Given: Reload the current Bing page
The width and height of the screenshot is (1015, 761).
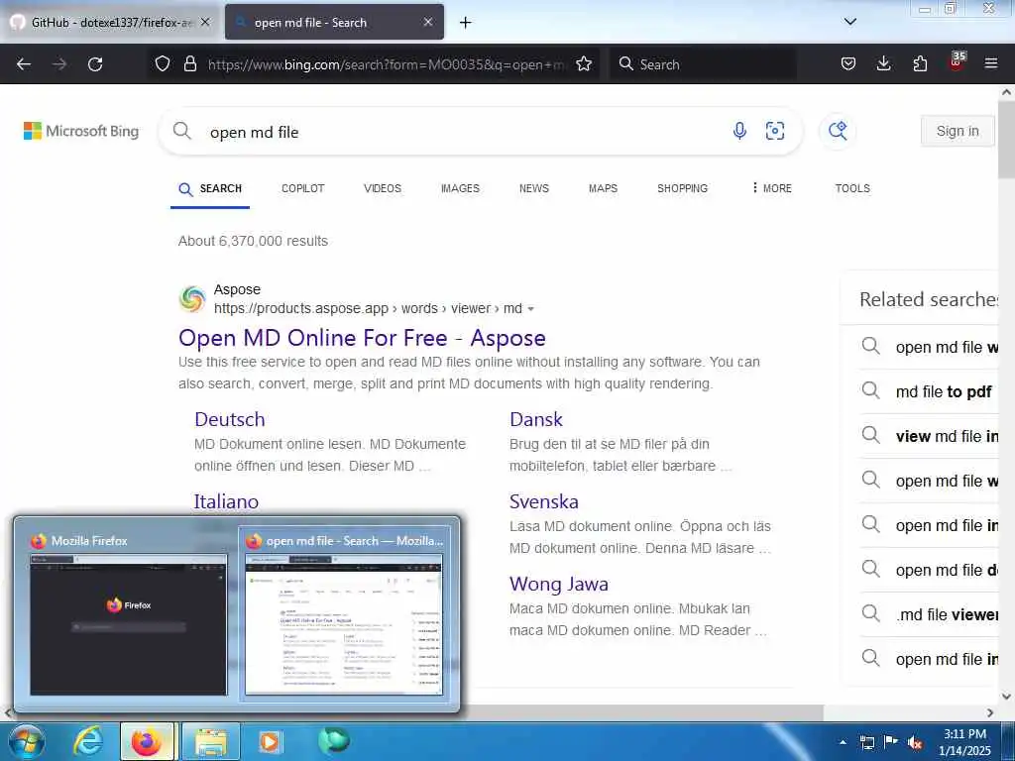Looking at the screenshot, I should [x=95, y=64].
